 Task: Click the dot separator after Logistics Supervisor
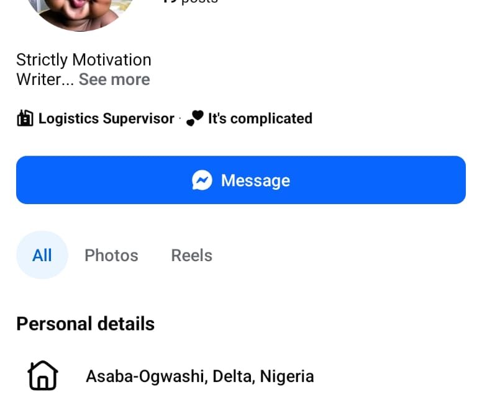[x=180, y=118]
